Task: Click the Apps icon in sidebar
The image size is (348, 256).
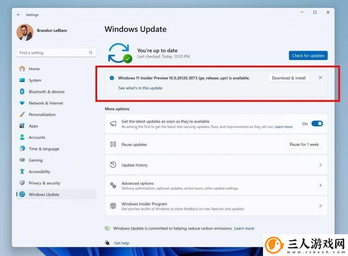Action: [x=22, y=126]
